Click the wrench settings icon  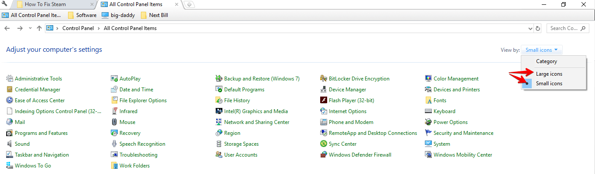pos(5,4)
